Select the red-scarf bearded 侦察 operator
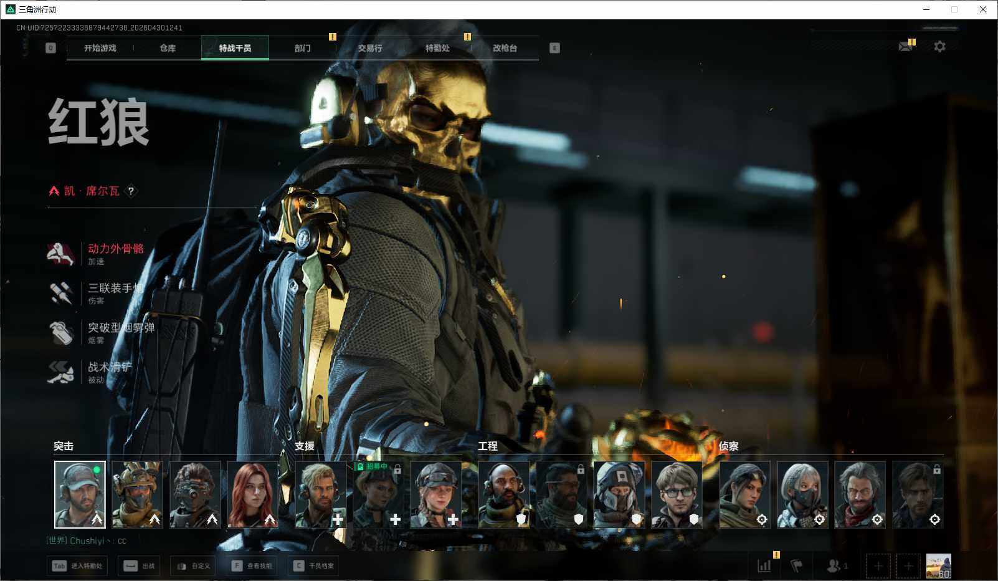 click(860, 494)
